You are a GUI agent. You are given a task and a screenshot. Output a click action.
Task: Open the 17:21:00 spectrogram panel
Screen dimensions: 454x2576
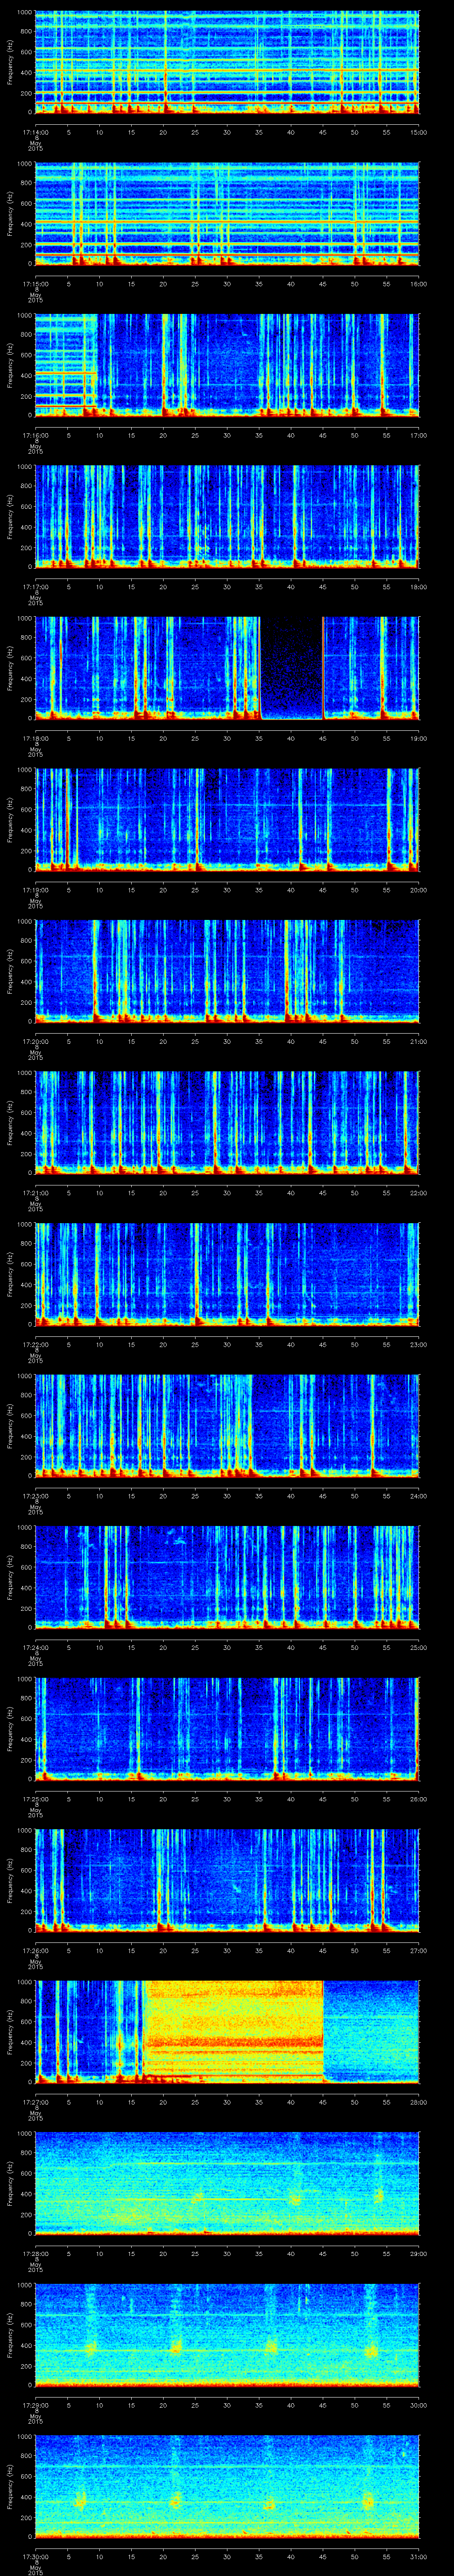[227, 1122]
